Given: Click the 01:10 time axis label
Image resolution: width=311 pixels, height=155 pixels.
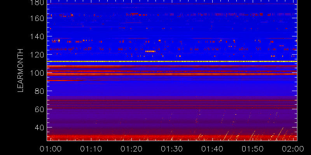Looking at the screenshot, I should click(91, 149).
